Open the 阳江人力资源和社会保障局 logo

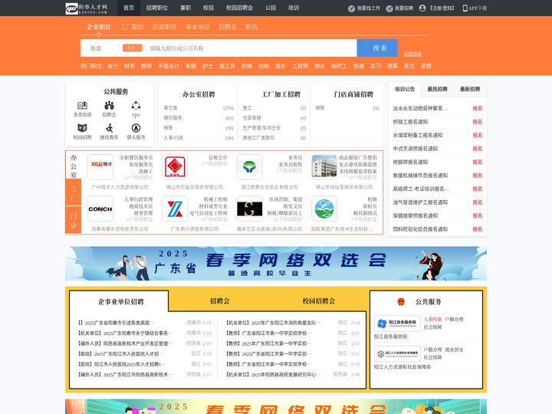397,353
